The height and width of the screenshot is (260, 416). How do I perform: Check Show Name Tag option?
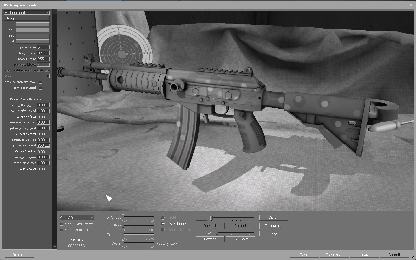pos(62,230)
